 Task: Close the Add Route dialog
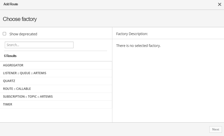click(219, 4)
